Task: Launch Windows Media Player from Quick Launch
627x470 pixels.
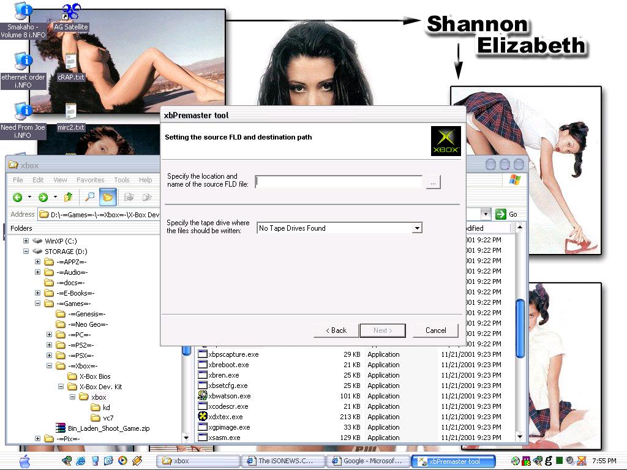Action: (122, 461)
